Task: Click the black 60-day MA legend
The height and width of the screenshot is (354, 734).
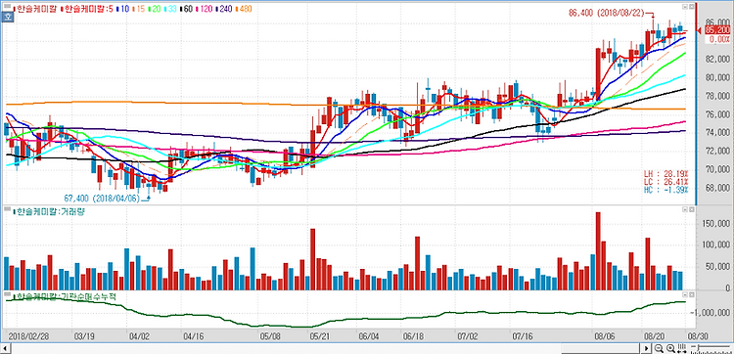Action: coord(186,9)
